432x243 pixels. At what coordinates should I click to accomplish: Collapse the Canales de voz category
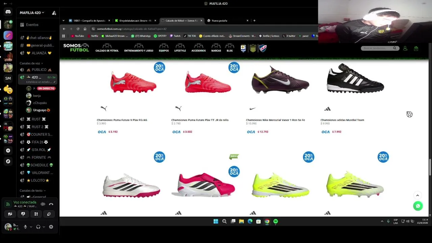tap(31, 63)
